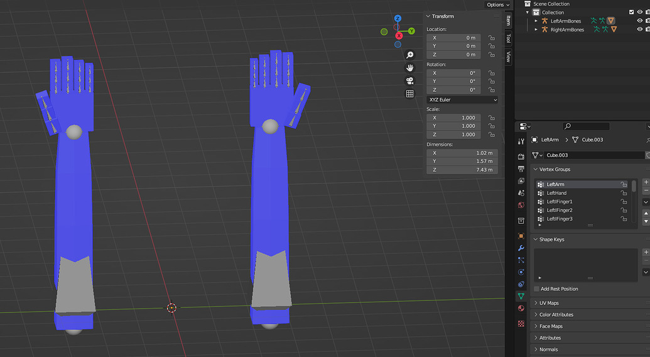Open the properties editor type menu

coord(525,126)
